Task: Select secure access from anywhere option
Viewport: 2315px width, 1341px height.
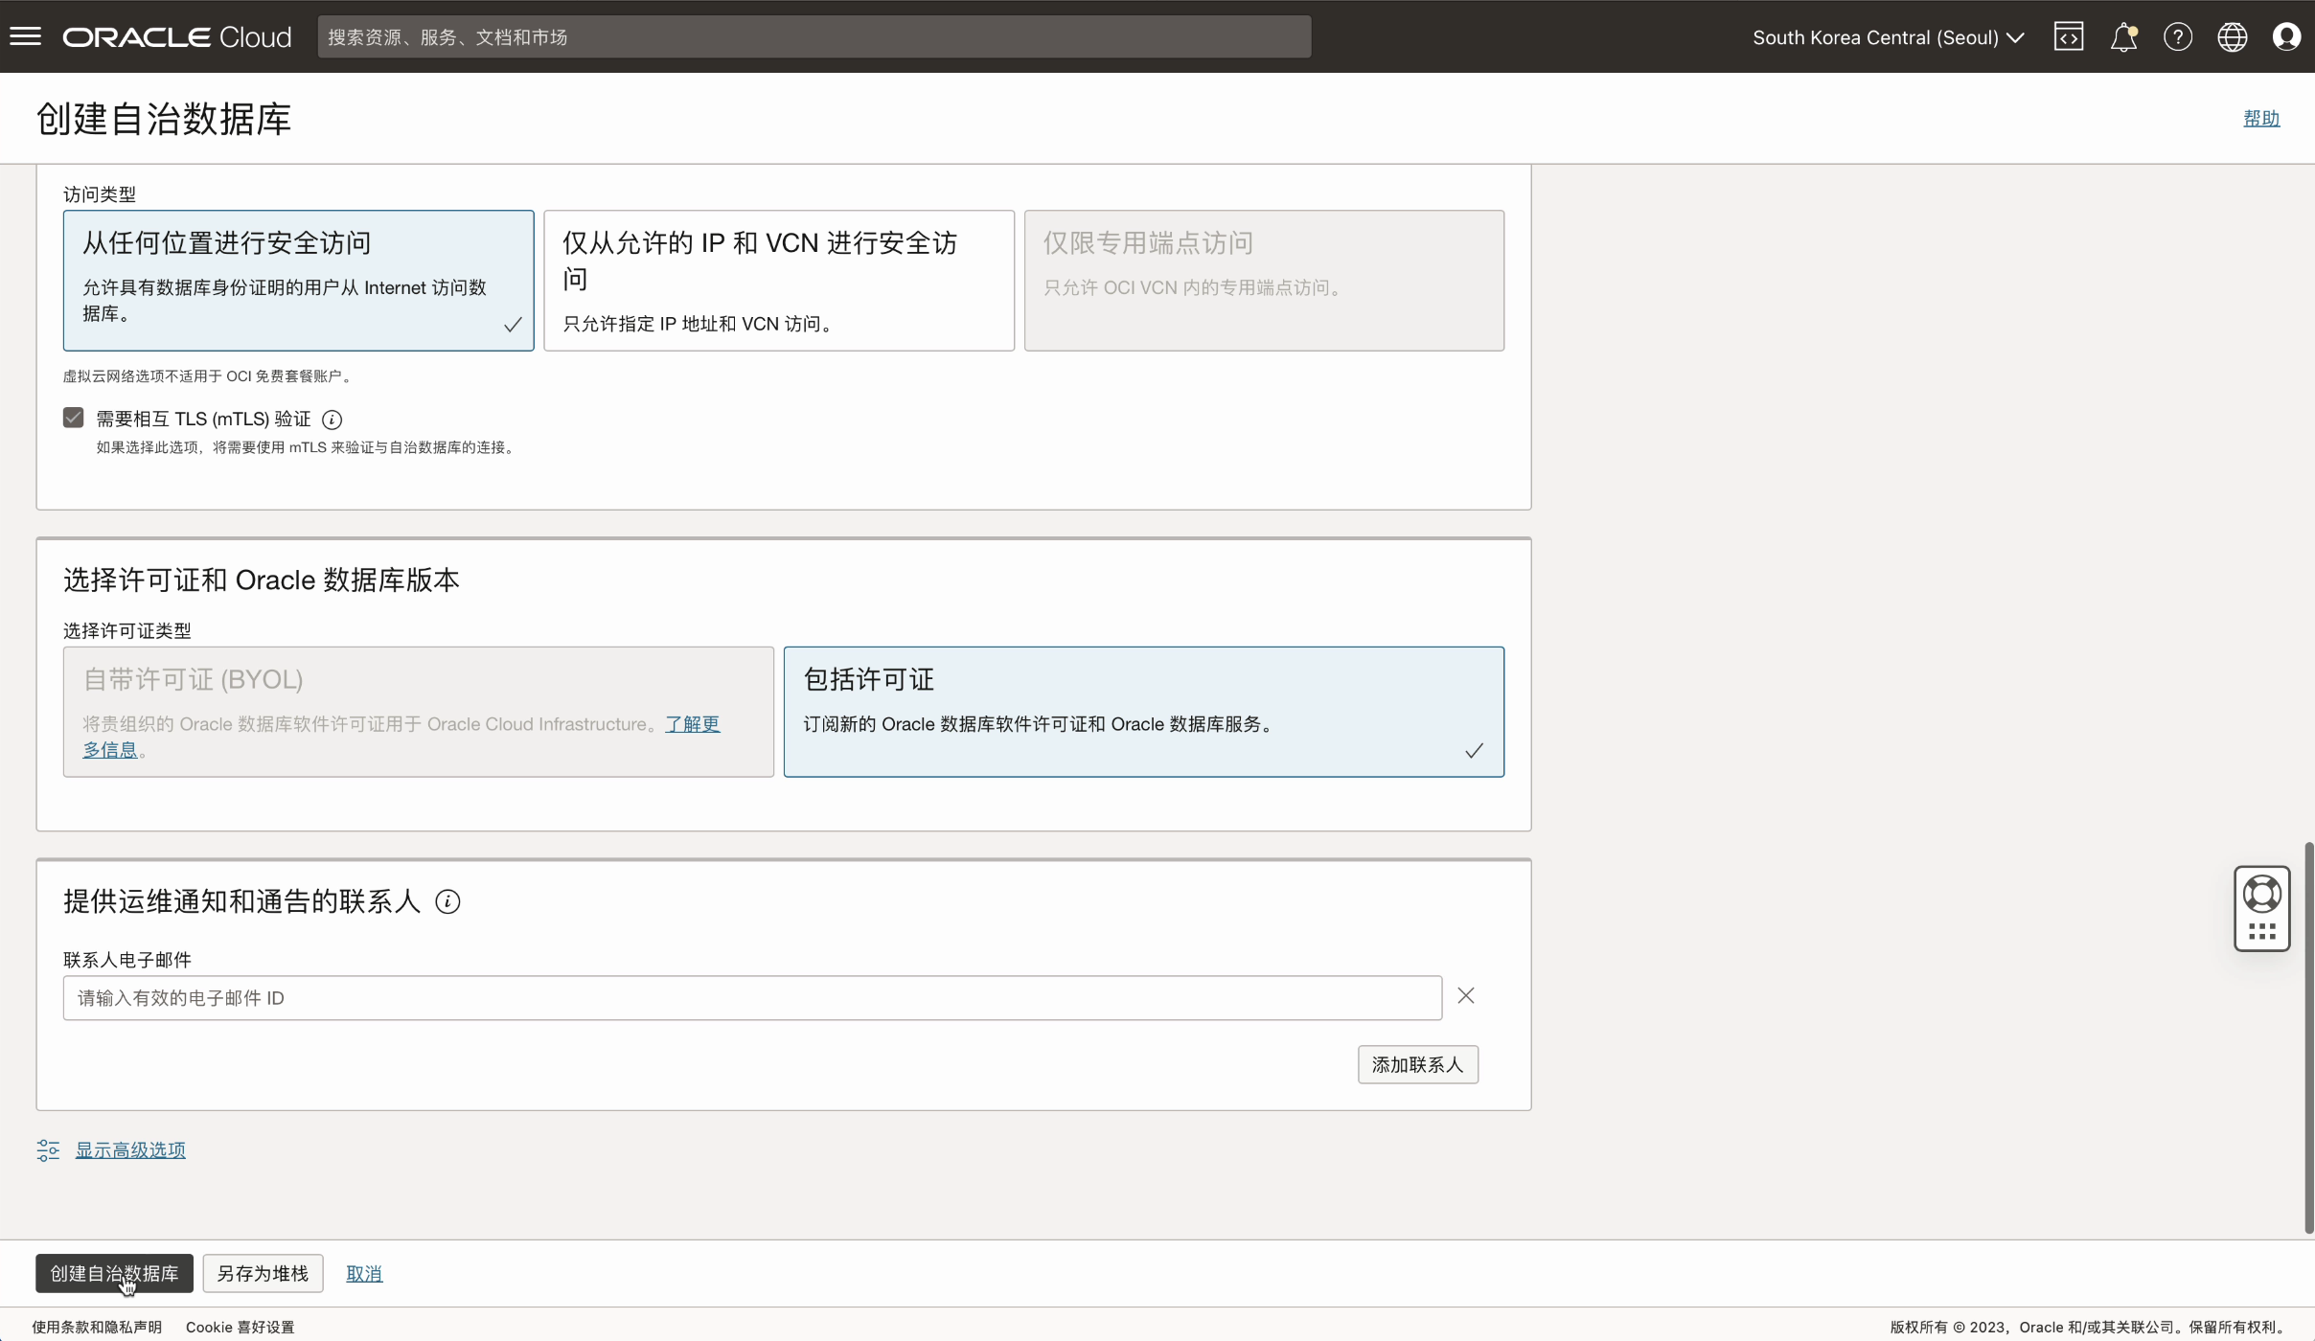Action: pyautogui.click(x=299, y=281)
